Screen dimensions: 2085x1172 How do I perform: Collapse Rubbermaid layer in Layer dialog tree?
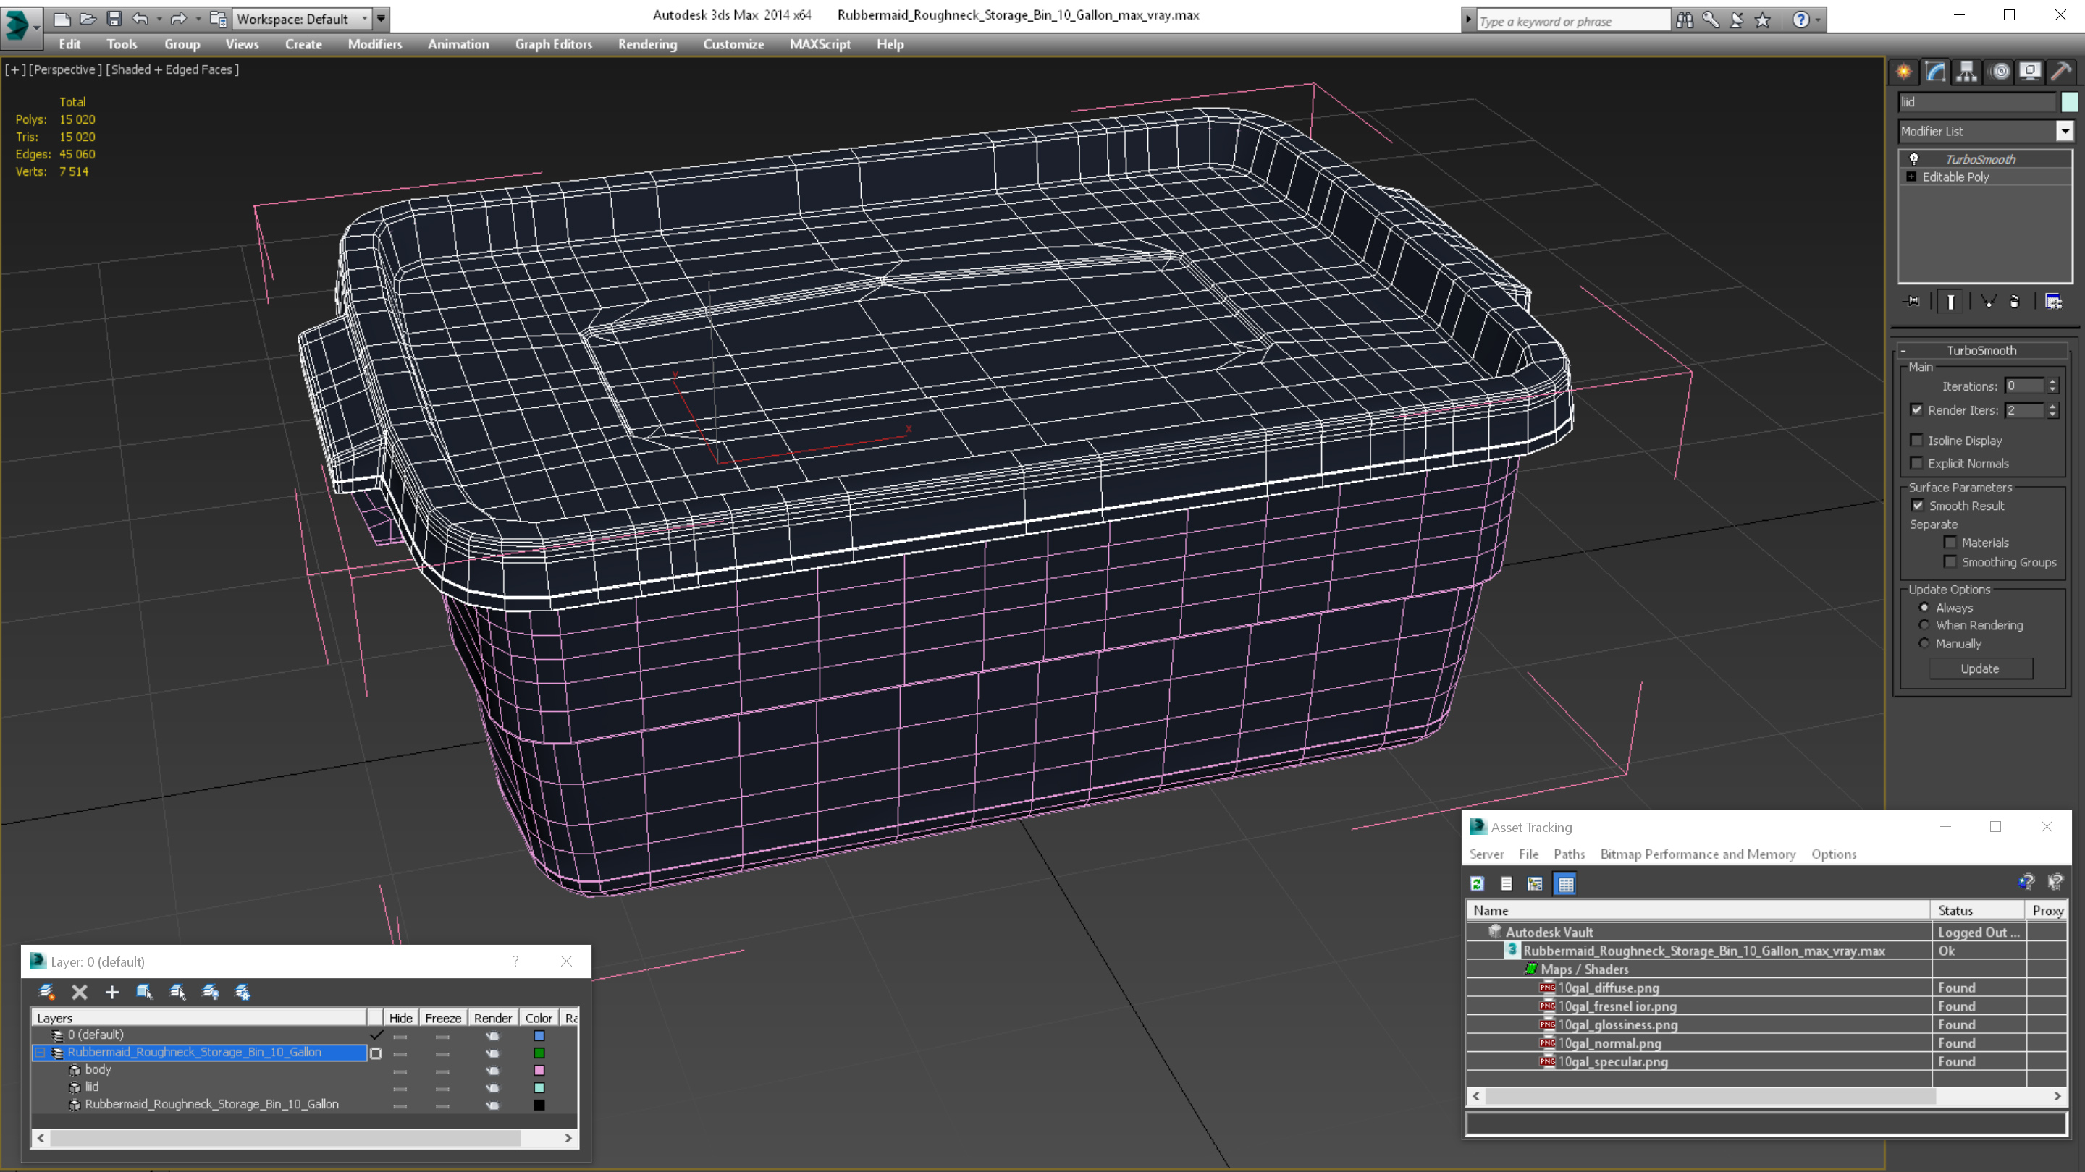40,1053
